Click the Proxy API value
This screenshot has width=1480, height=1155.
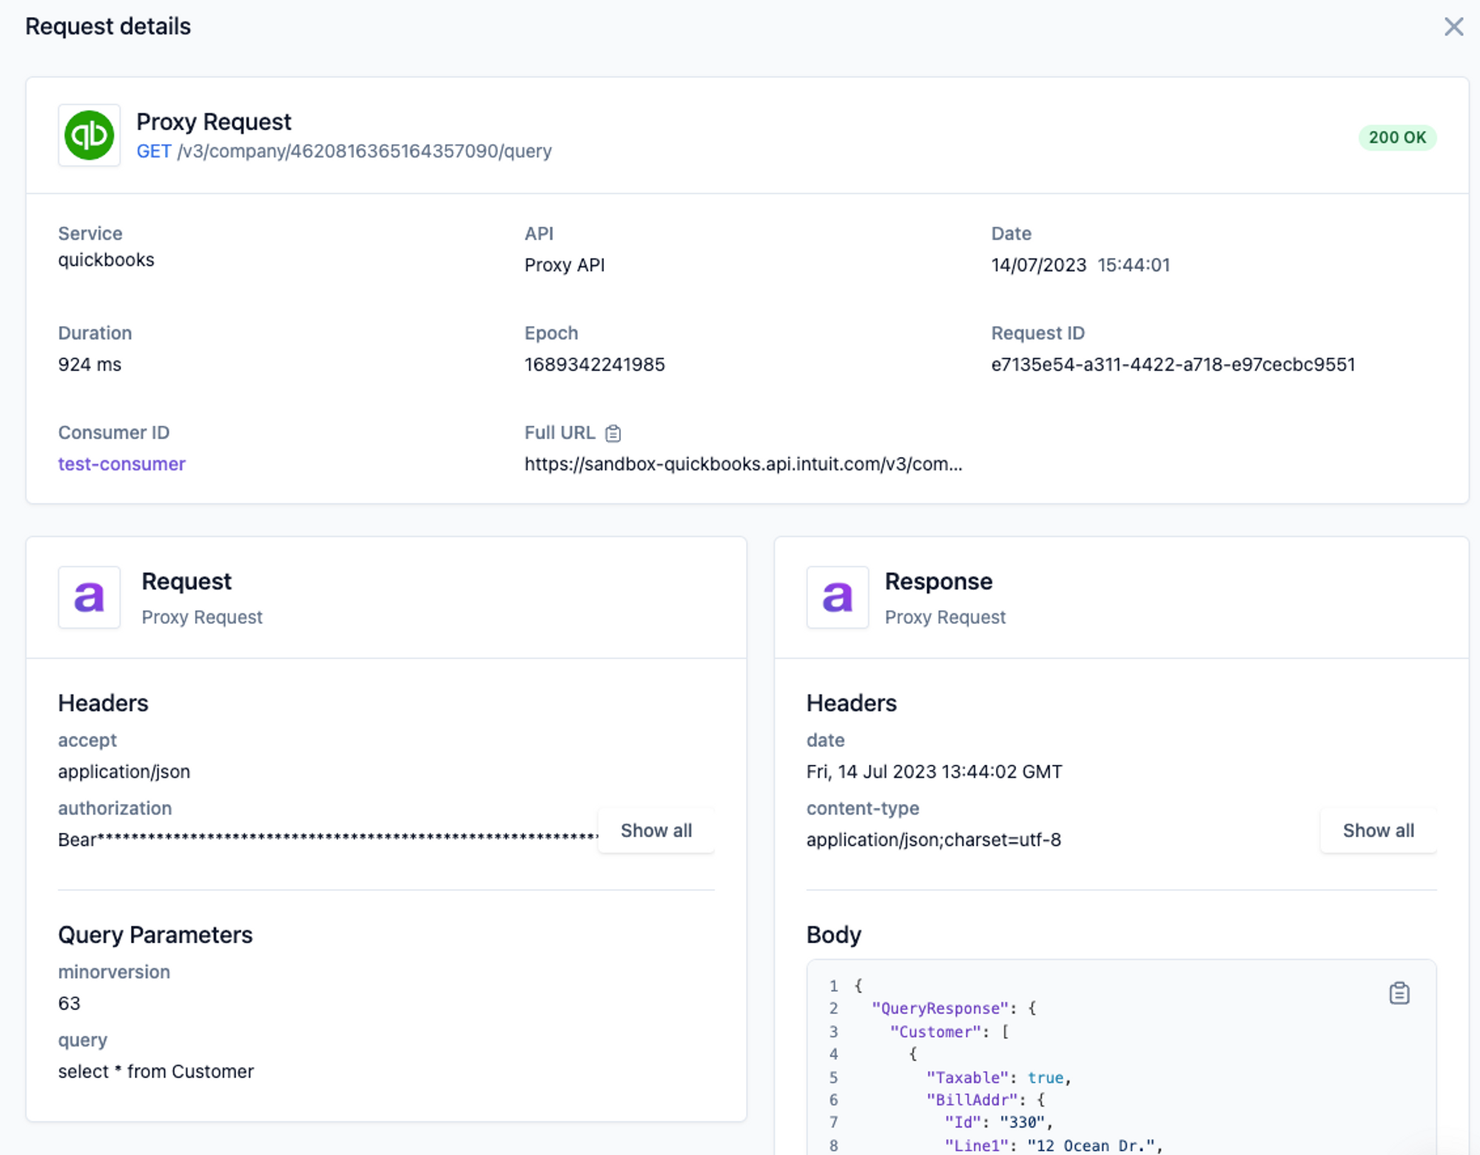565,265
